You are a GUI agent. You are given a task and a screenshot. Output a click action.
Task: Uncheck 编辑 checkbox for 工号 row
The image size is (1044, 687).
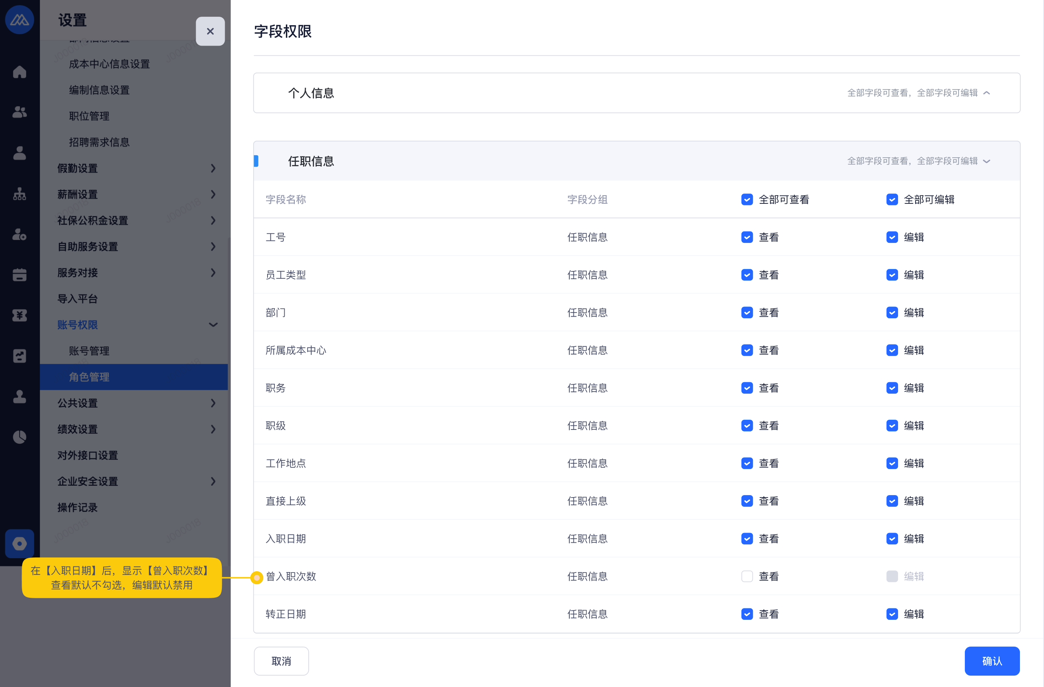click(892, 237)
